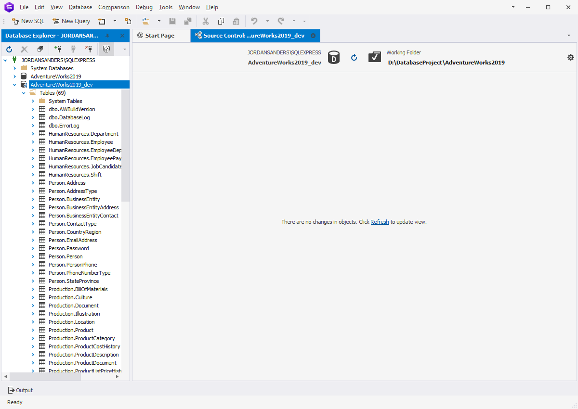
Task: Open the Undo history dropdown
Action: 267,21
